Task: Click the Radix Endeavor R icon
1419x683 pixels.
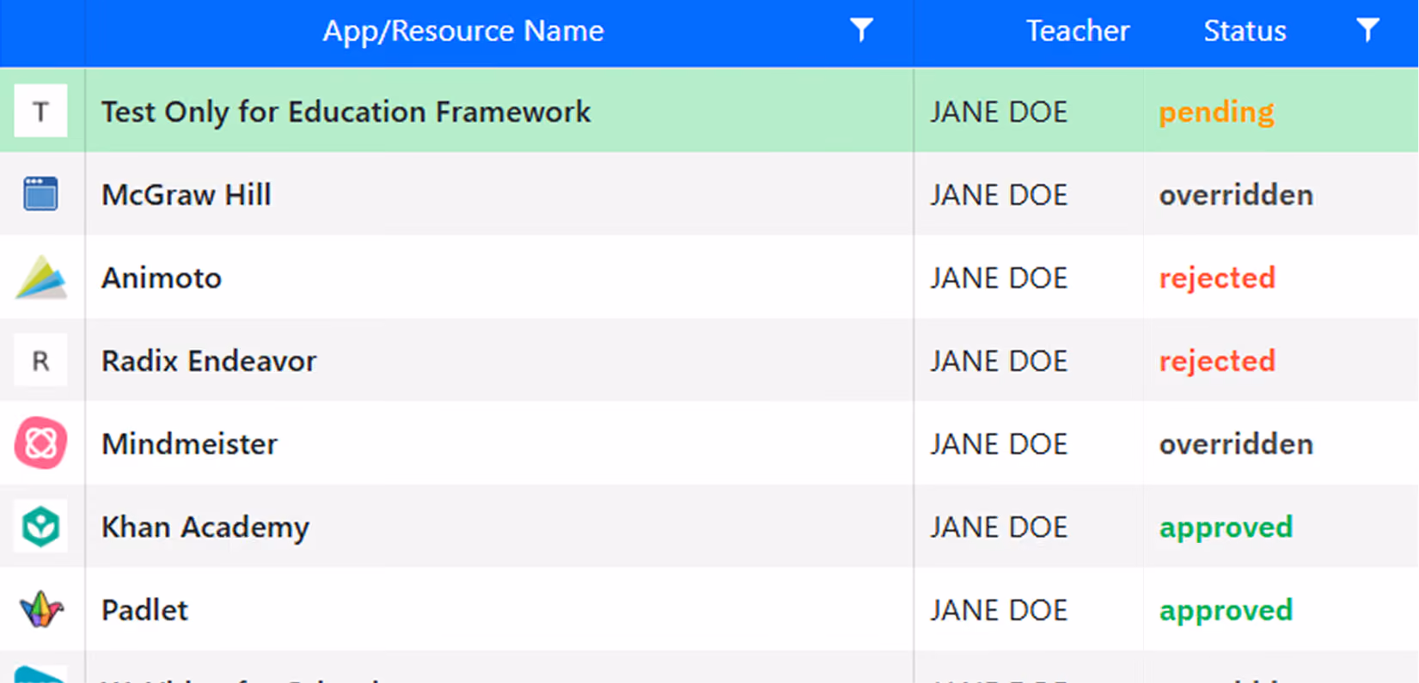Action: 40,361
